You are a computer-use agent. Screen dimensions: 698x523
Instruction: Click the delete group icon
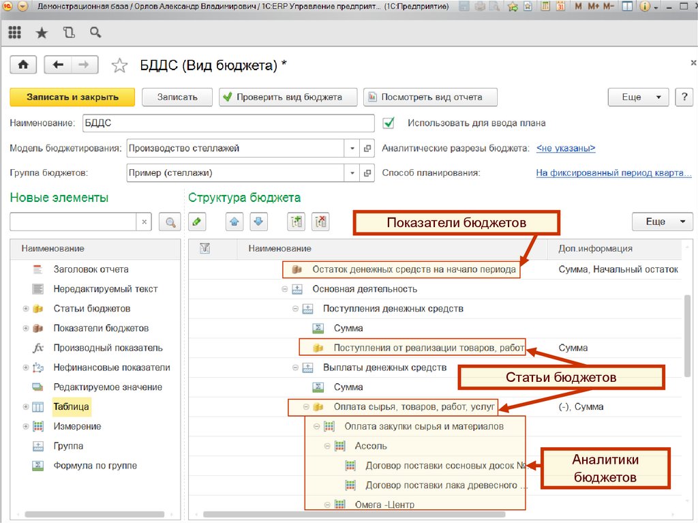tap(321, 222)
